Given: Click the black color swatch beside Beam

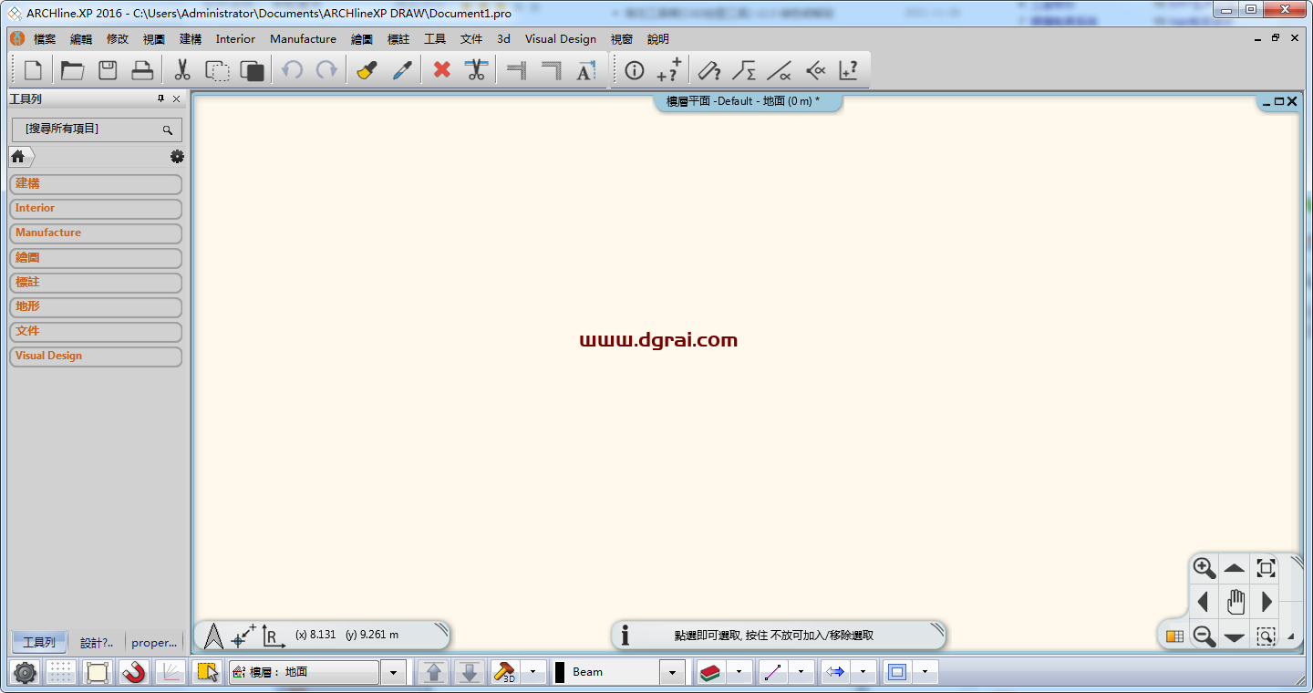Looking at the screenshot, I should (560, 672).
